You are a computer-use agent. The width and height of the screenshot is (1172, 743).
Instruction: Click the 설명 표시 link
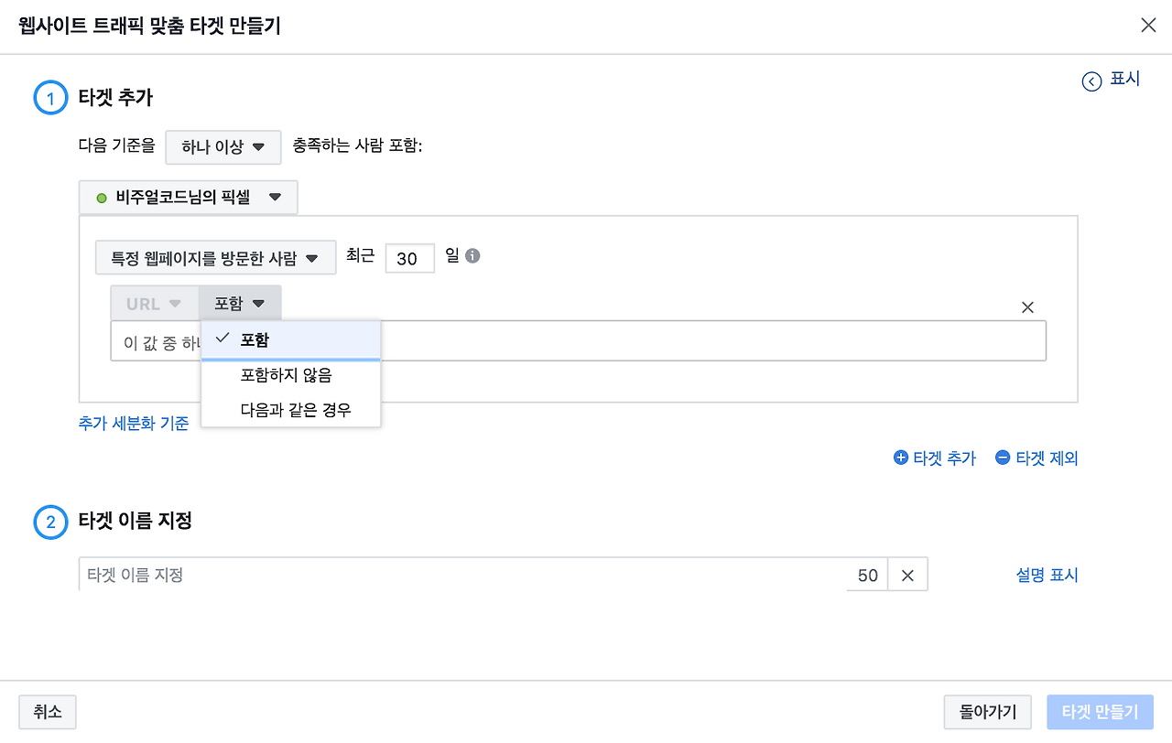(1047, 575)
